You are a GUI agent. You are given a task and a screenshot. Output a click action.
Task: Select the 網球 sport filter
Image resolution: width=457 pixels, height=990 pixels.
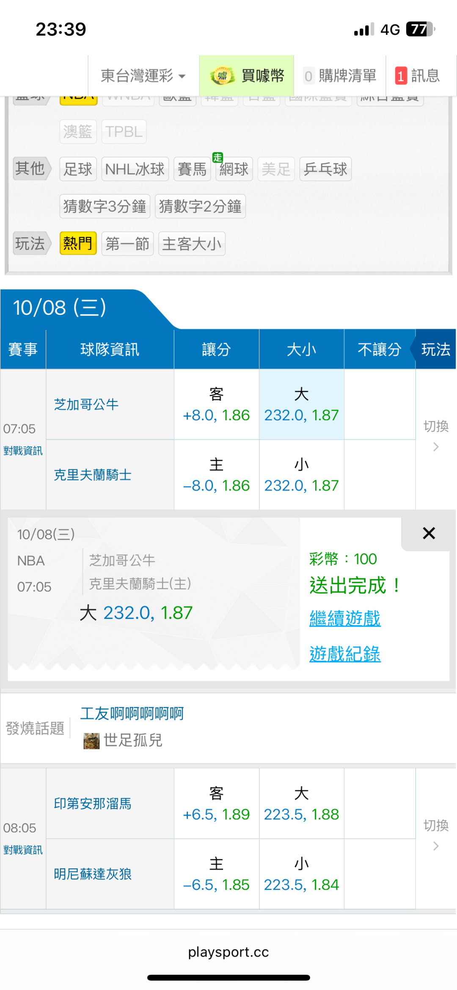pos(234,169)
